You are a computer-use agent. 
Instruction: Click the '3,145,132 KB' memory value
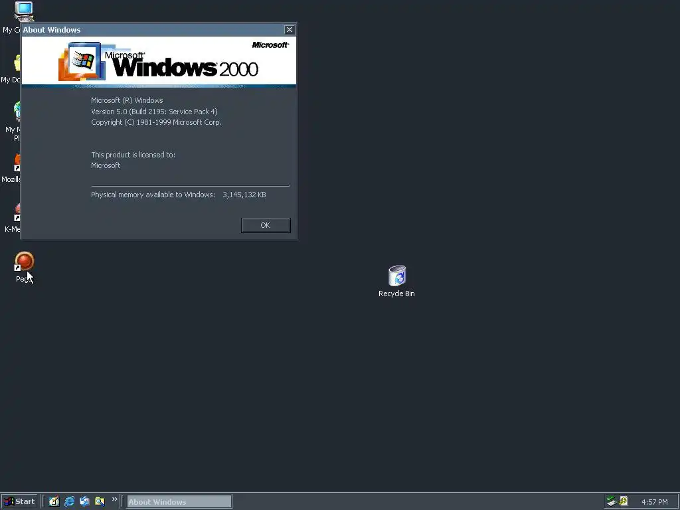point(244,195)
